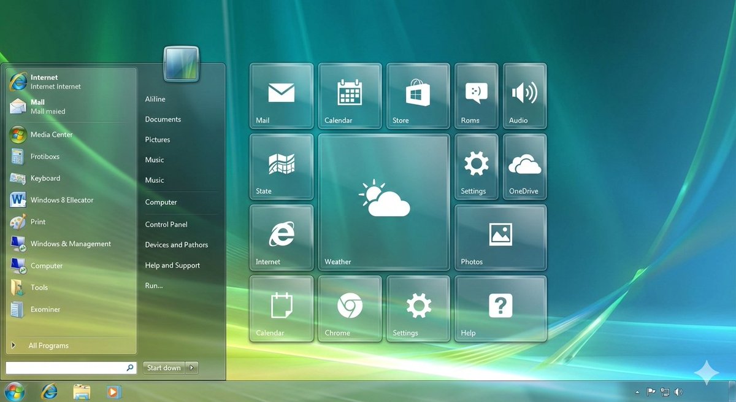Open media player on taskbar
Screen dimensions: 736x402
click(x=113, y=391)
